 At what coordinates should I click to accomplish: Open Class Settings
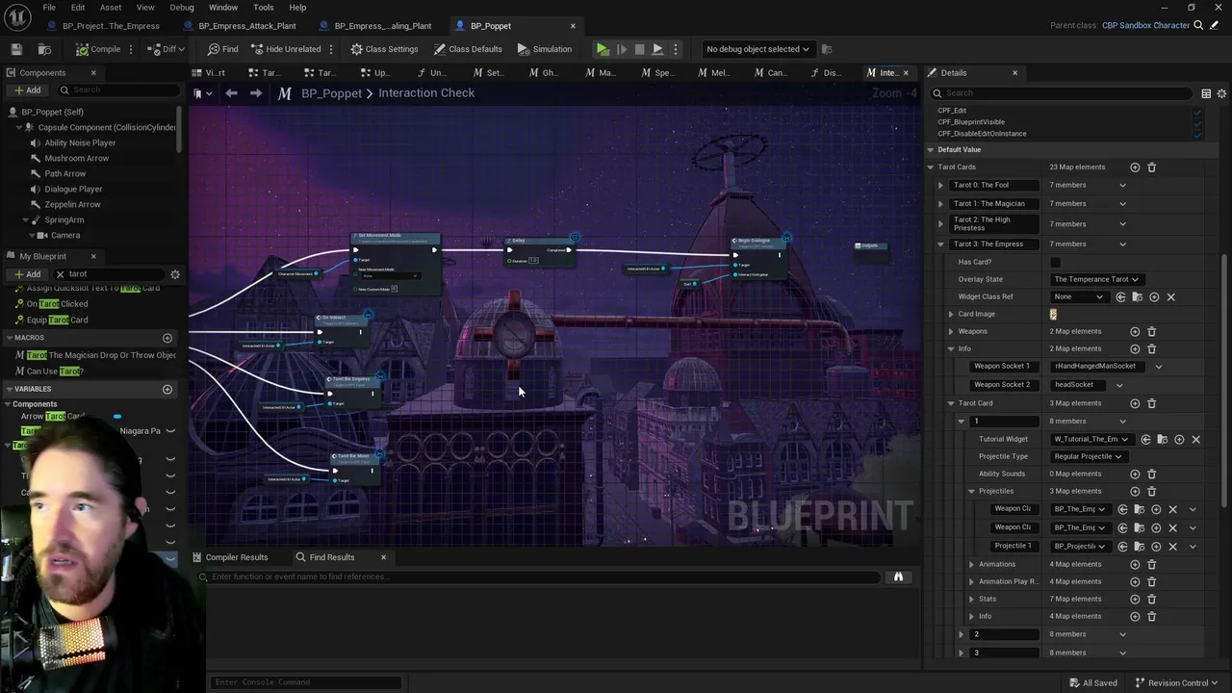384,49
